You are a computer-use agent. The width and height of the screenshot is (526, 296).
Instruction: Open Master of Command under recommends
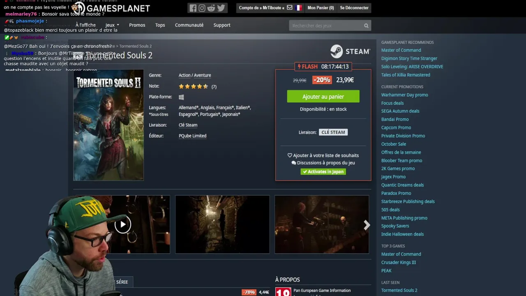click(x=401, y=50)
